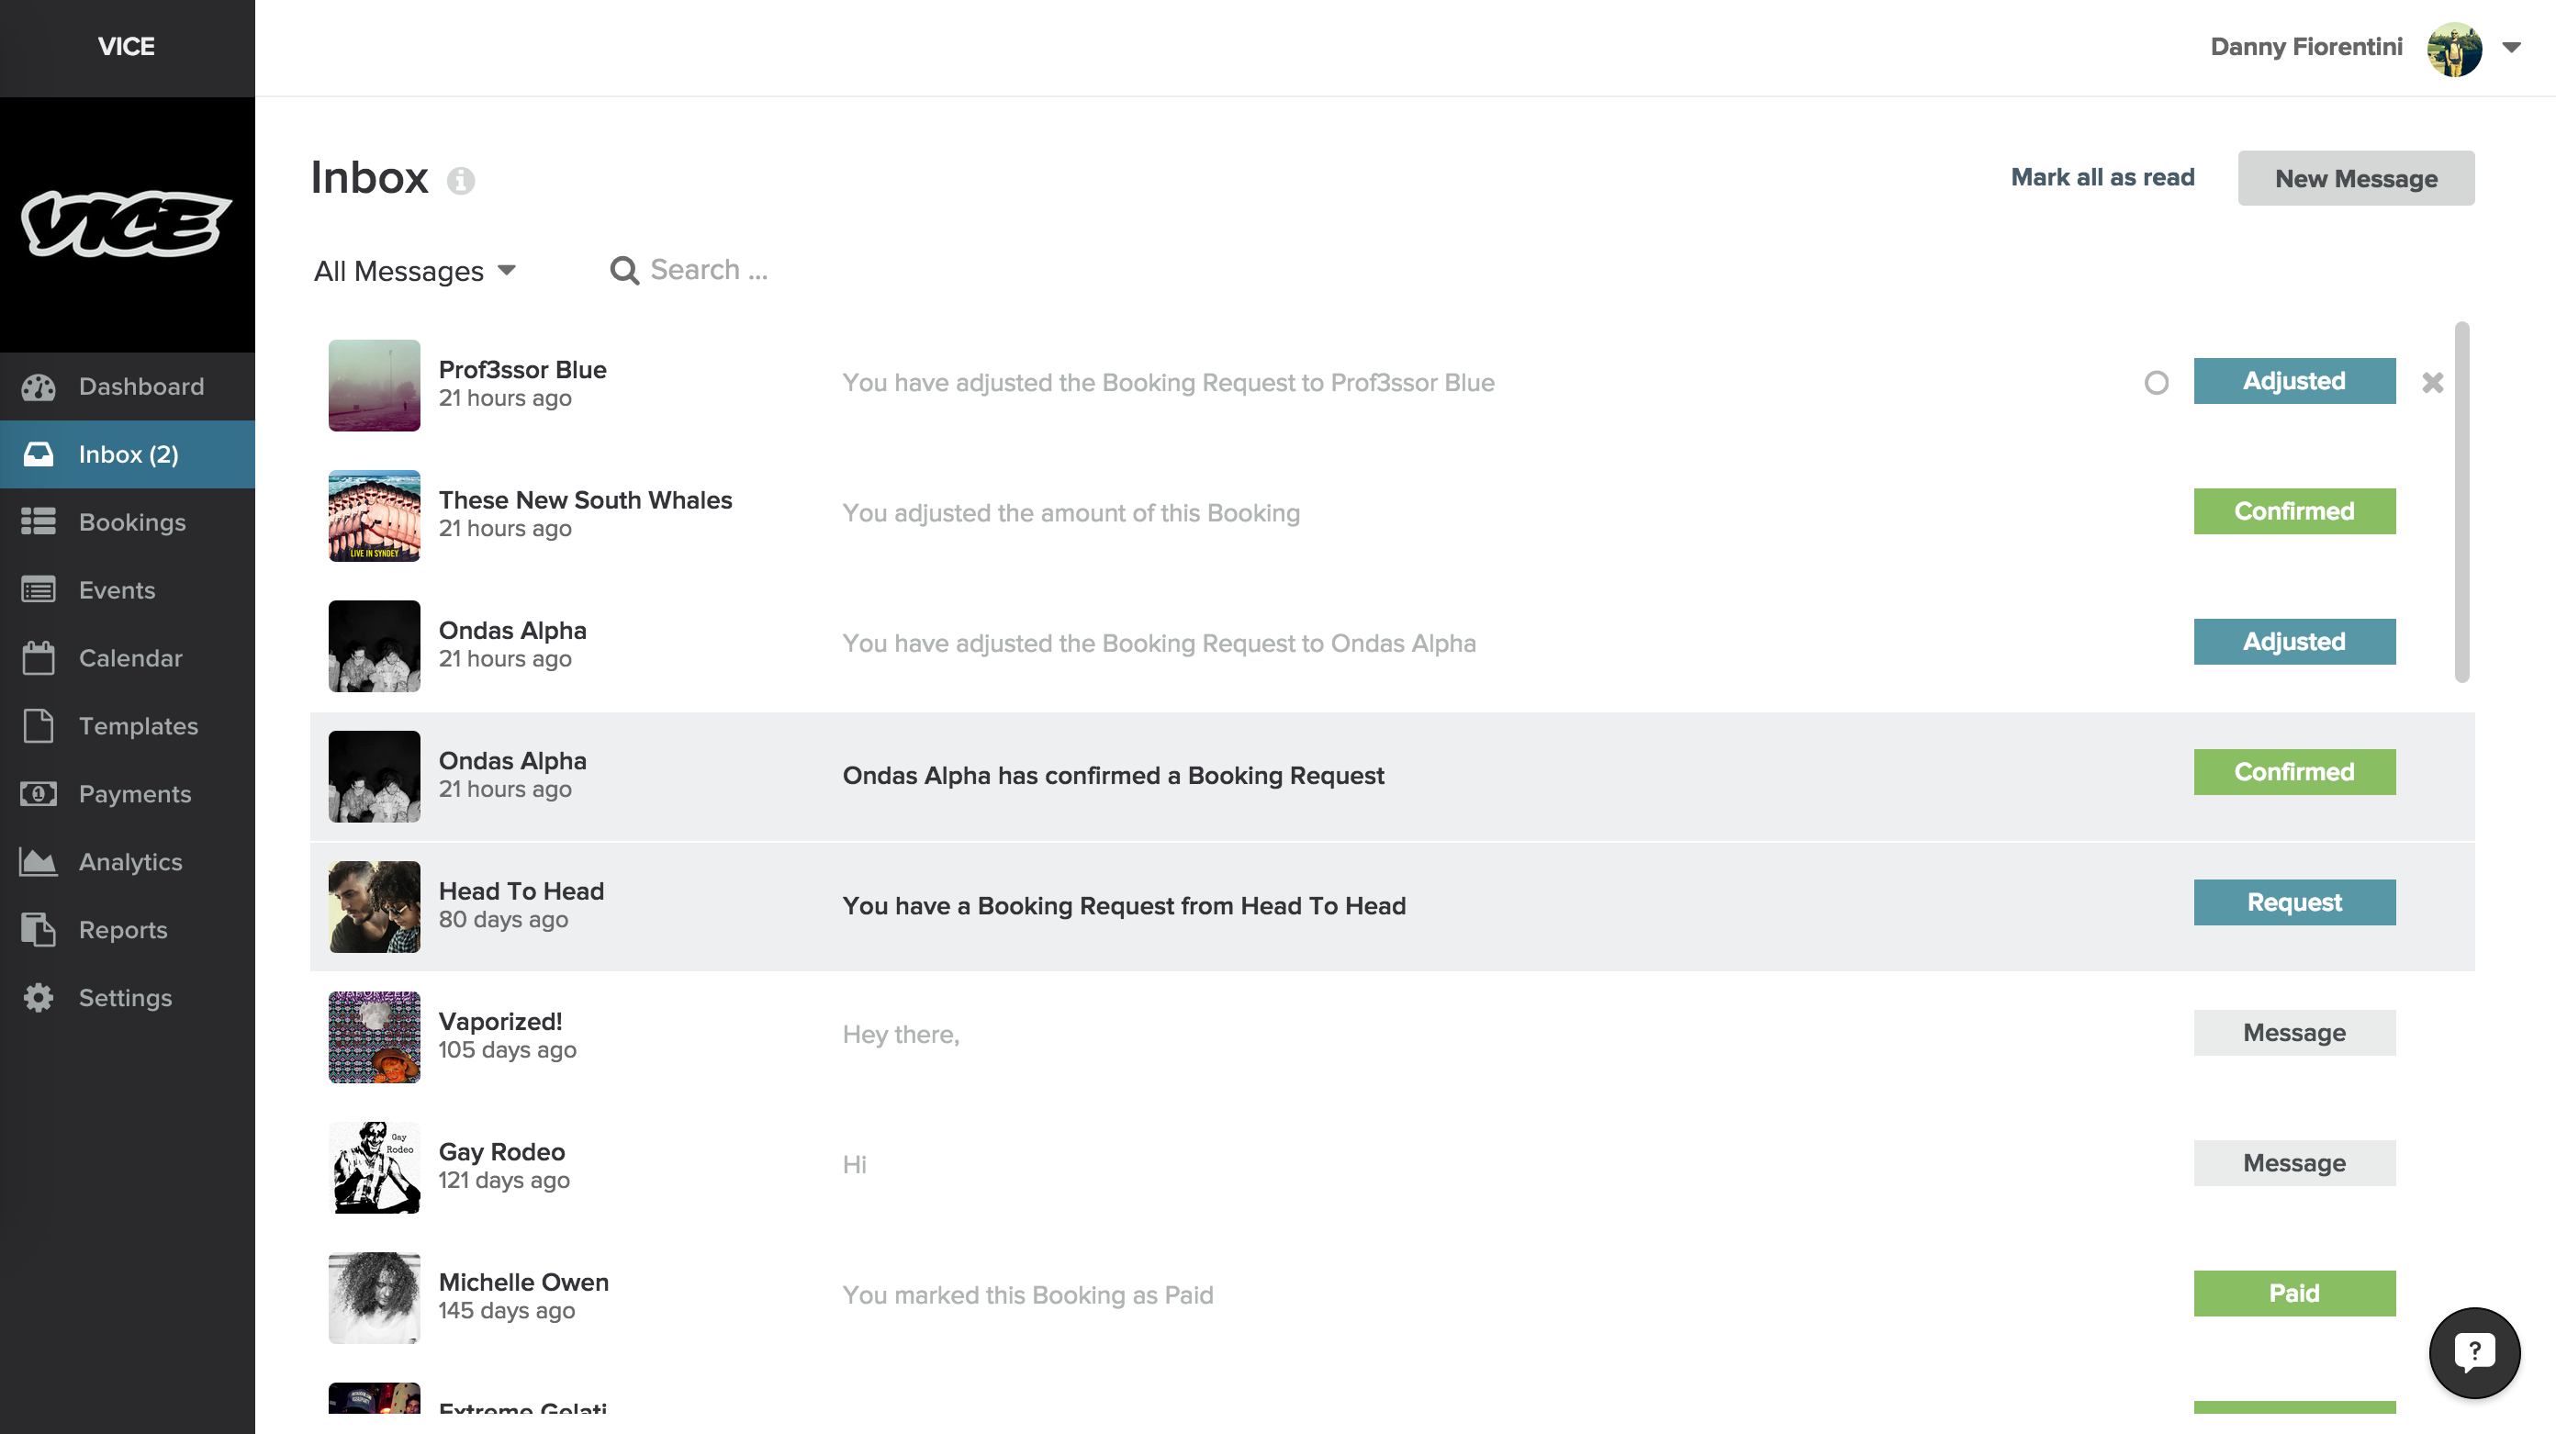2556x1434 pixels.
Task: Expand the All Messages filter dropdown
Action: 415,271
